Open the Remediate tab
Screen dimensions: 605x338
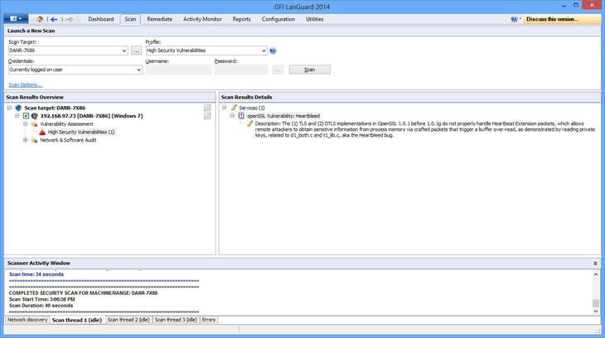[160, 19]
